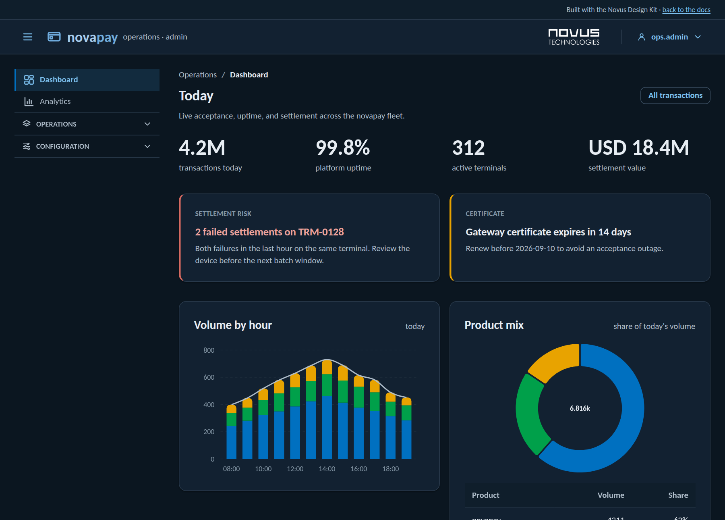
Task: Click the 'Dashboard' breadcrumb text
Action: pos(249,75)
